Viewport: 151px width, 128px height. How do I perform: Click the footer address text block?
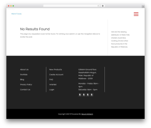(88, 74)
